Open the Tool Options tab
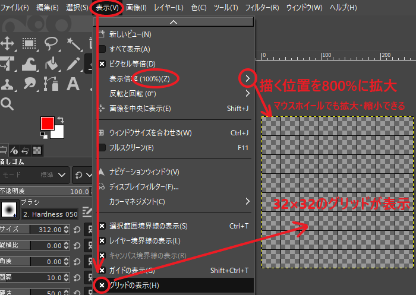416x295 pixels. 4,150
